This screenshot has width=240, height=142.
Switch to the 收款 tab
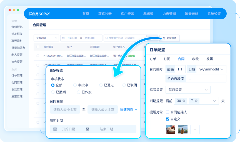click(195, 59)
